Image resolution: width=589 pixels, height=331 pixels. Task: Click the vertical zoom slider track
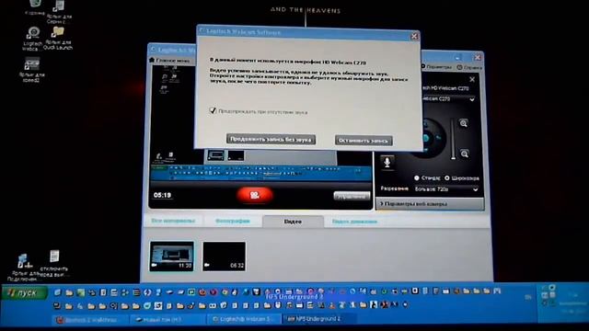[x=453, y=139]
